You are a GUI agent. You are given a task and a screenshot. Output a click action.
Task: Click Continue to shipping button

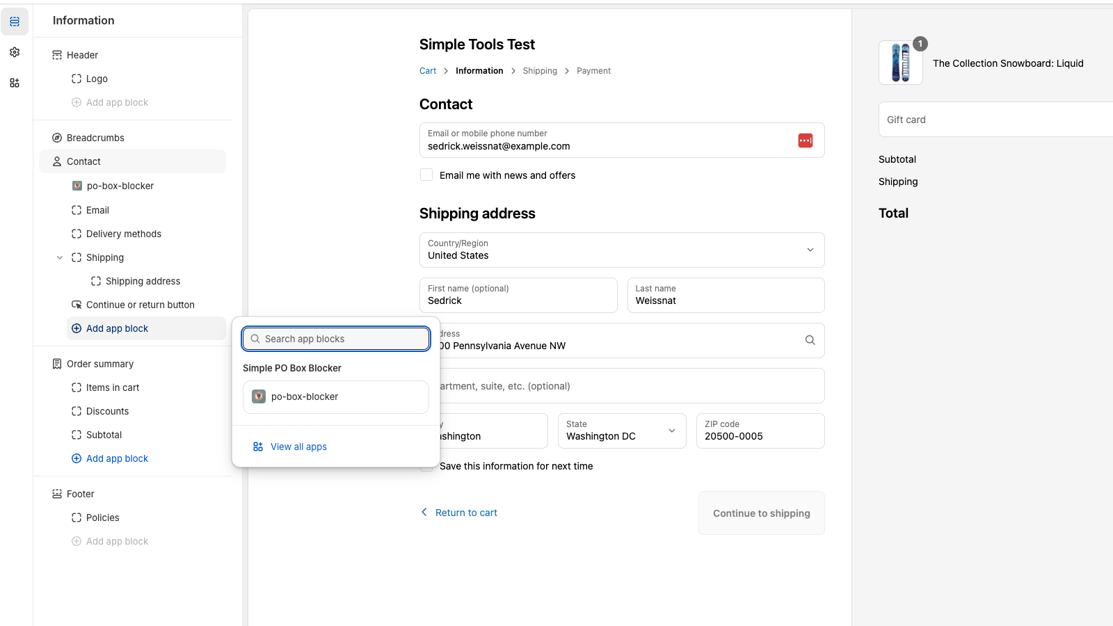pos(761,513)
